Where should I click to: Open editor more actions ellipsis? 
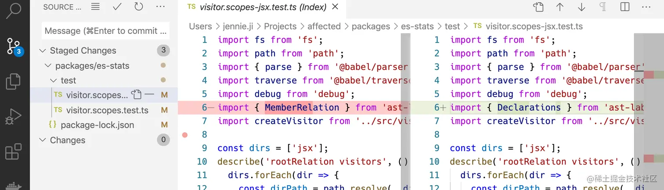pyautogui.click(x=646, y=7)
